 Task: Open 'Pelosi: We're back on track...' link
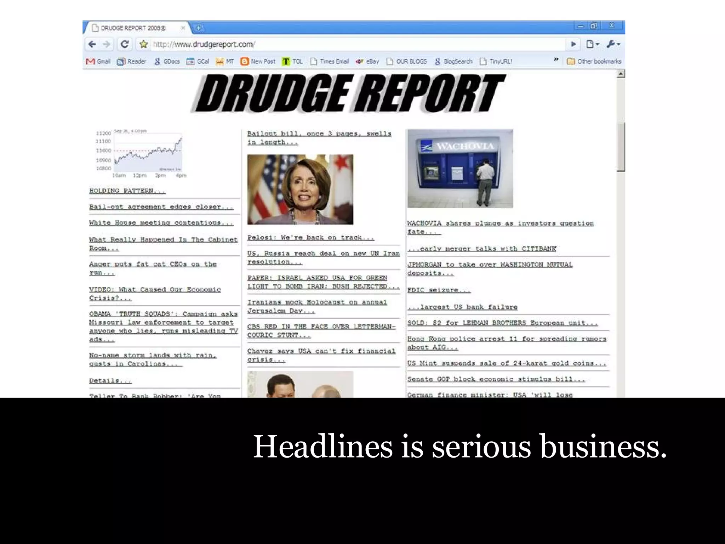point(310,238)
